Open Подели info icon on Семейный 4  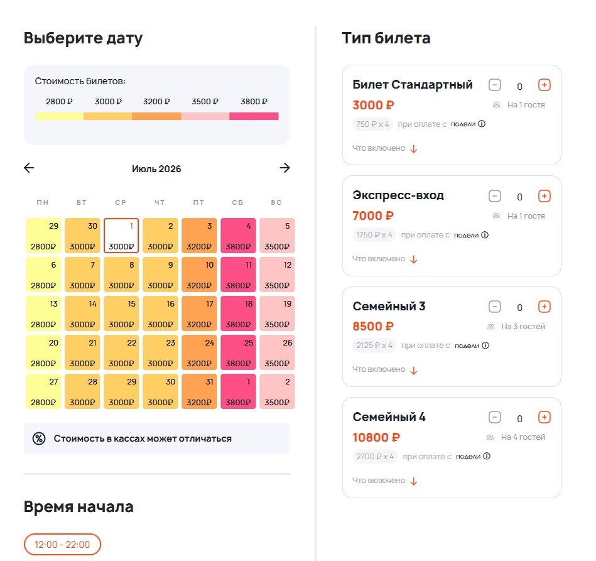tap(487, 456)
